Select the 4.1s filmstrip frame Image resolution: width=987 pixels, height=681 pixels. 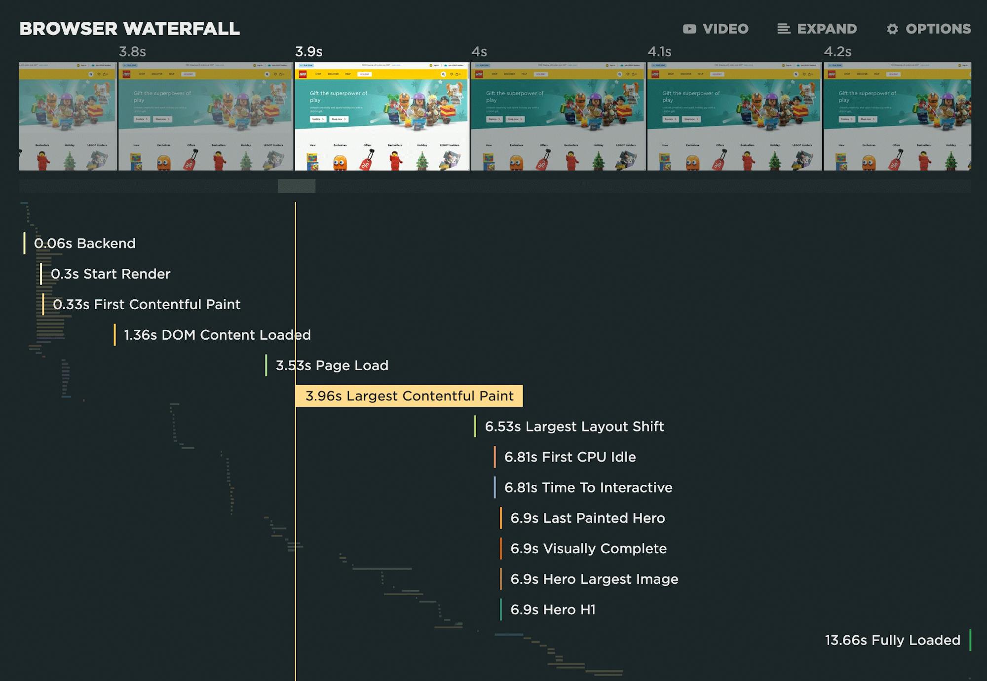[734, 116]
